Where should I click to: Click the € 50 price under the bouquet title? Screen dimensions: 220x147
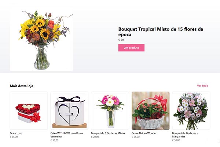point(121,40)
